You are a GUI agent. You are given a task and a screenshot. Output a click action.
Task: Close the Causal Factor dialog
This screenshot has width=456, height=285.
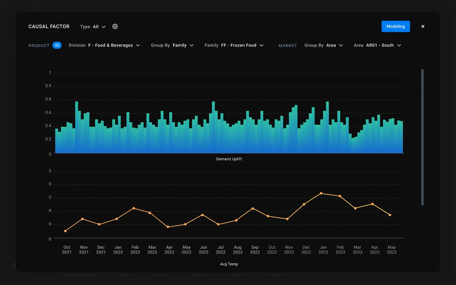click(423, 27)
